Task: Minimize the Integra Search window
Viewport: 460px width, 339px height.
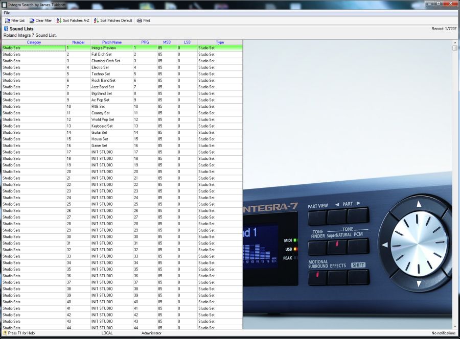Action: pyautogui.click(x=430, y=4)
